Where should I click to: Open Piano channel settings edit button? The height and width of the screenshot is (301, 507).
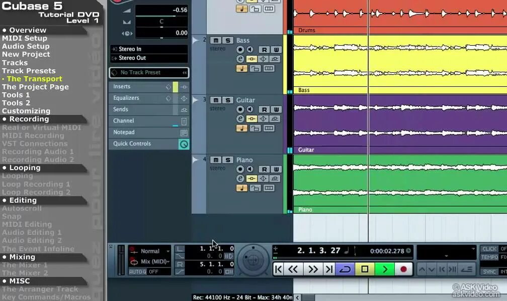click(240, 179)
